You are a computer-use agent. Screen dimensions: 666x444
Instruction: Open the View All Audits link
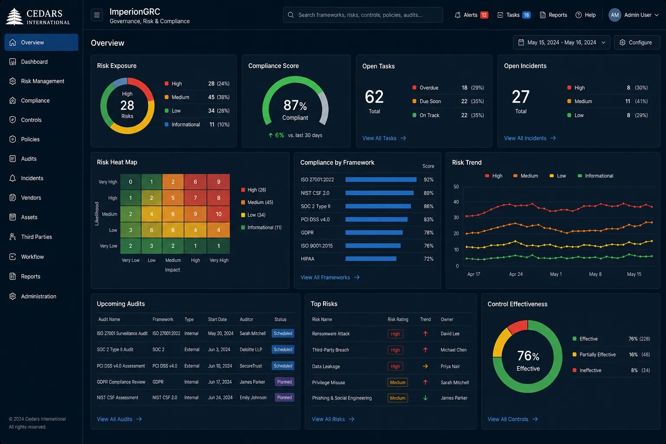(119, 419)
